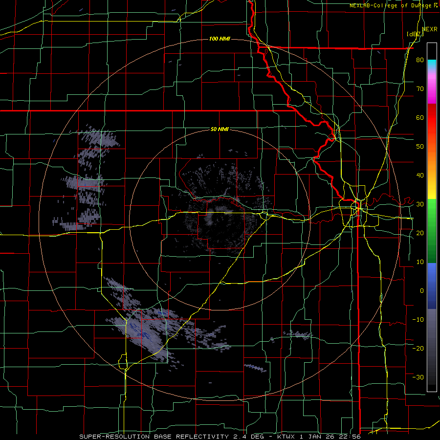Click the 30 value on the dBZ scale
440x440 pixels.
pos(420,204)
